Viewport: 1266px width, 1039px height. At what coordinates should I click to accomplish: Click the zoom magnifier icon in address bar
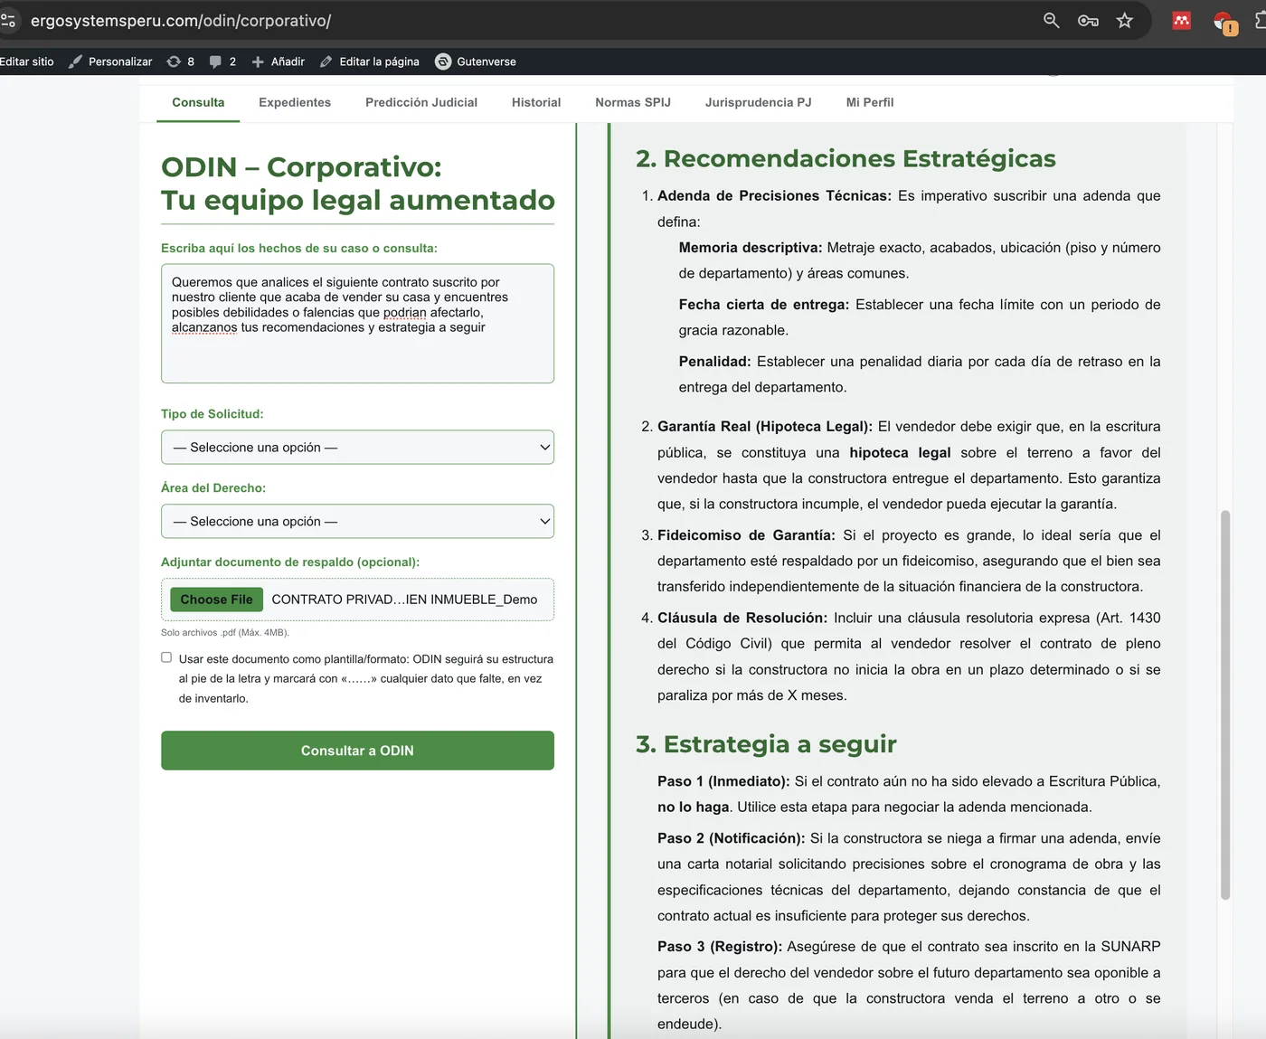[x=1051, y=20]
